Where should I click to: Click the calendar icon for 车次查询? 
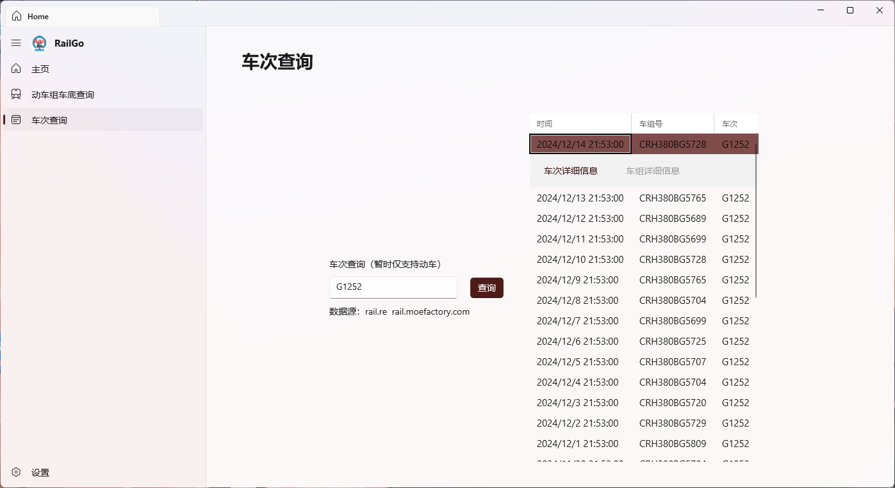16,120
